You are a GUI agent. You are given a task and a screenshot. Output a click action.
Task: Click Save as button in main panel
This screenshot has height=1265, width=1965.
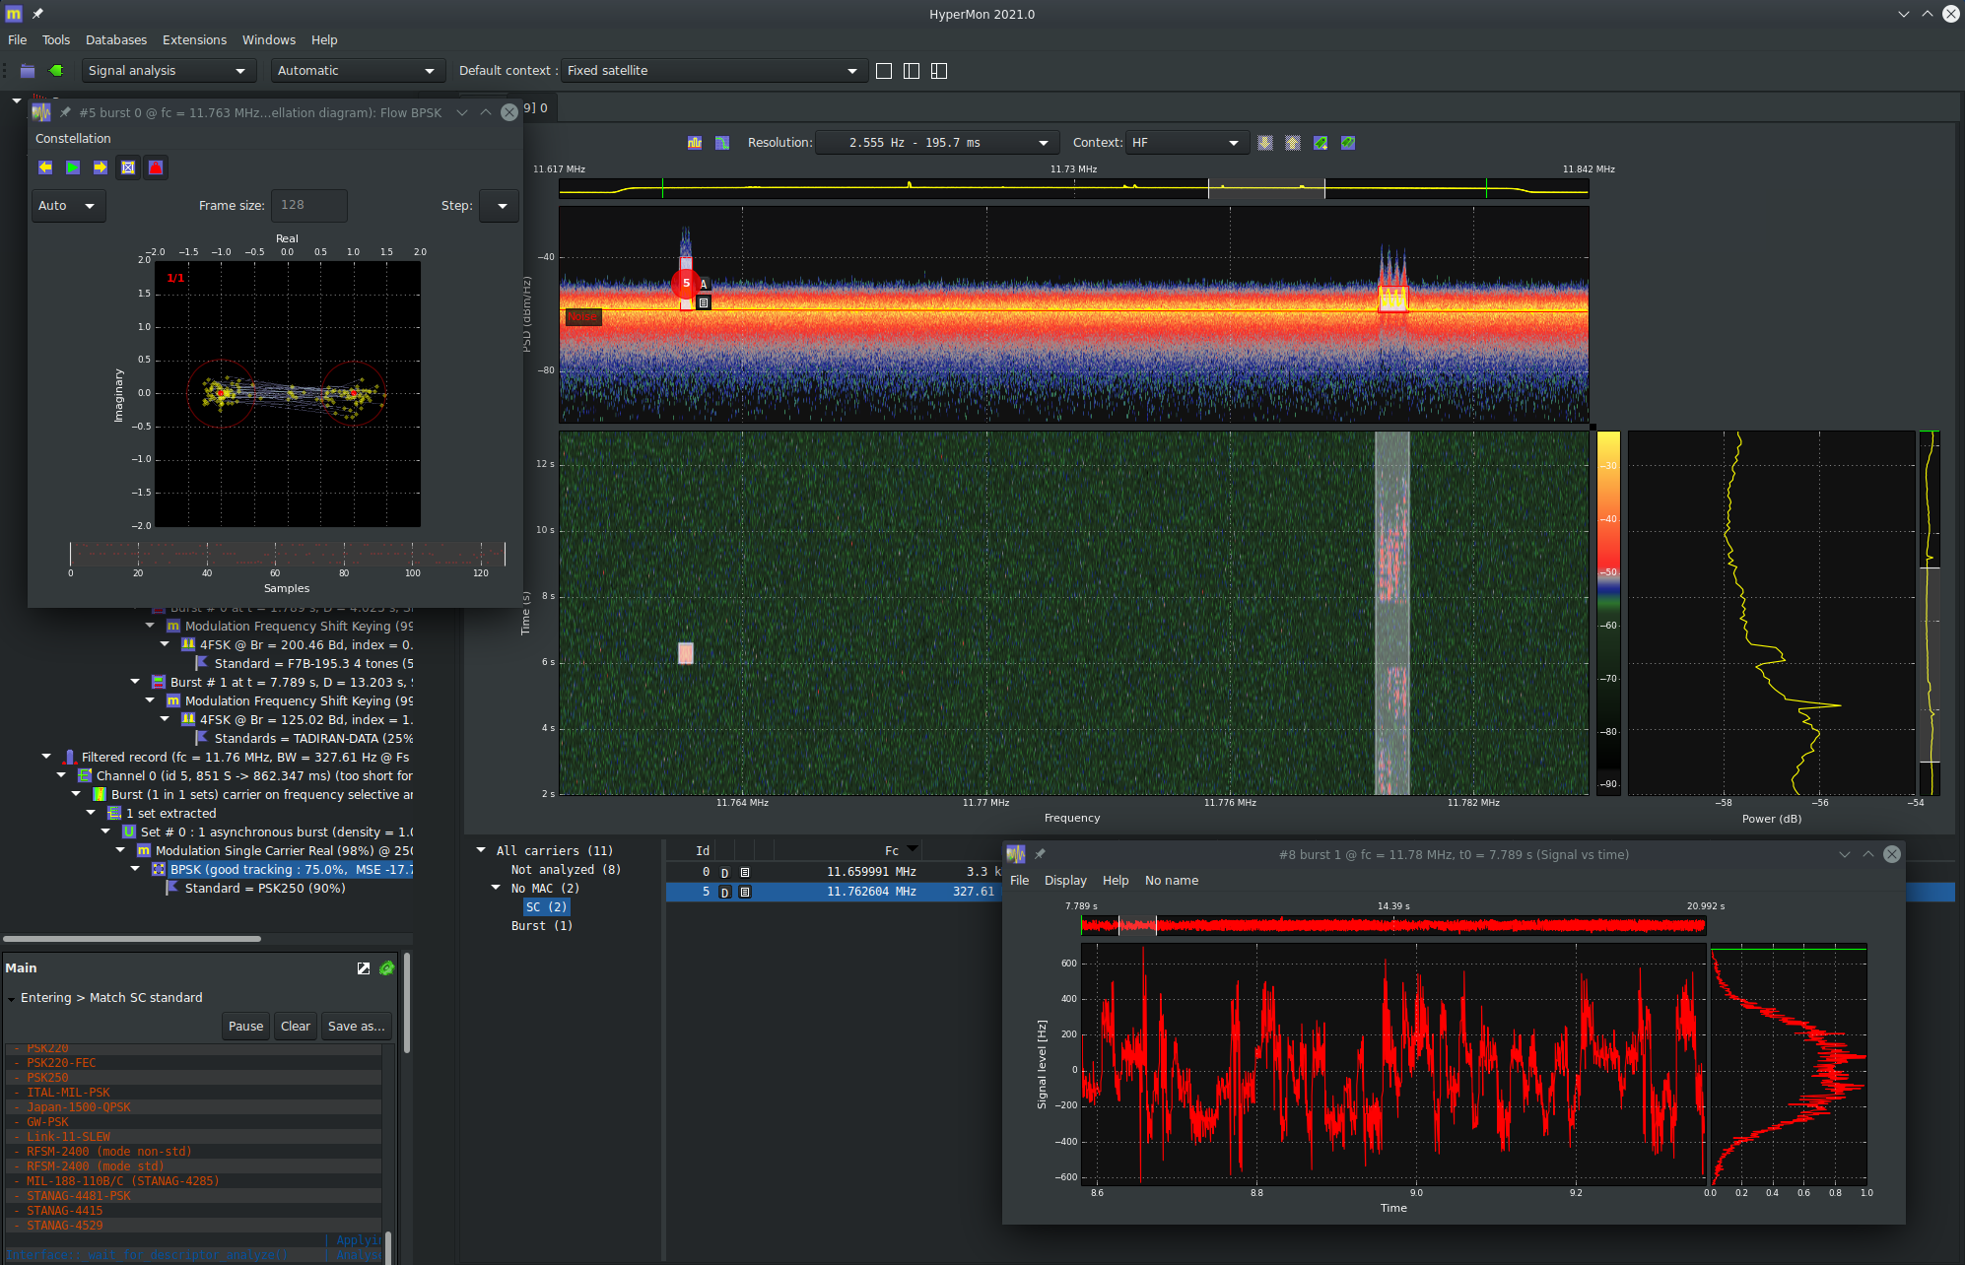pyautogui.click(x=355, y=1026)
